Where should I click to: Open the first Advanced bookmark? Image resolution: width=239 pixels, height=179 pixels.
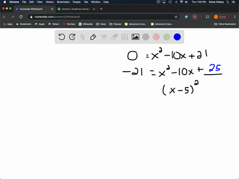pyautogui.click(x=135, y=24)
